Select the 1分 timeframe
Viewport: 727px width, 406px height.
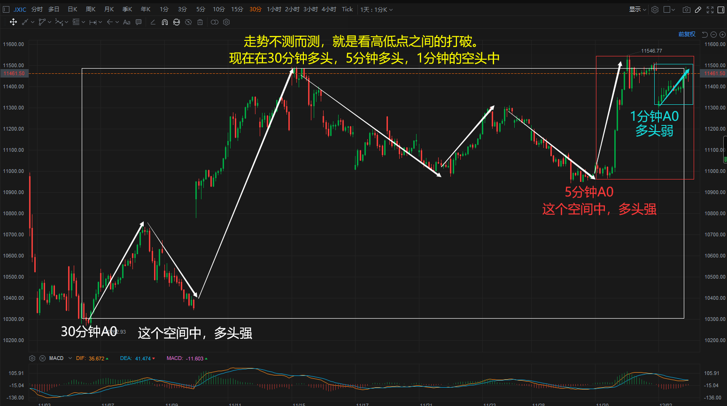click(x=164, y=9)
